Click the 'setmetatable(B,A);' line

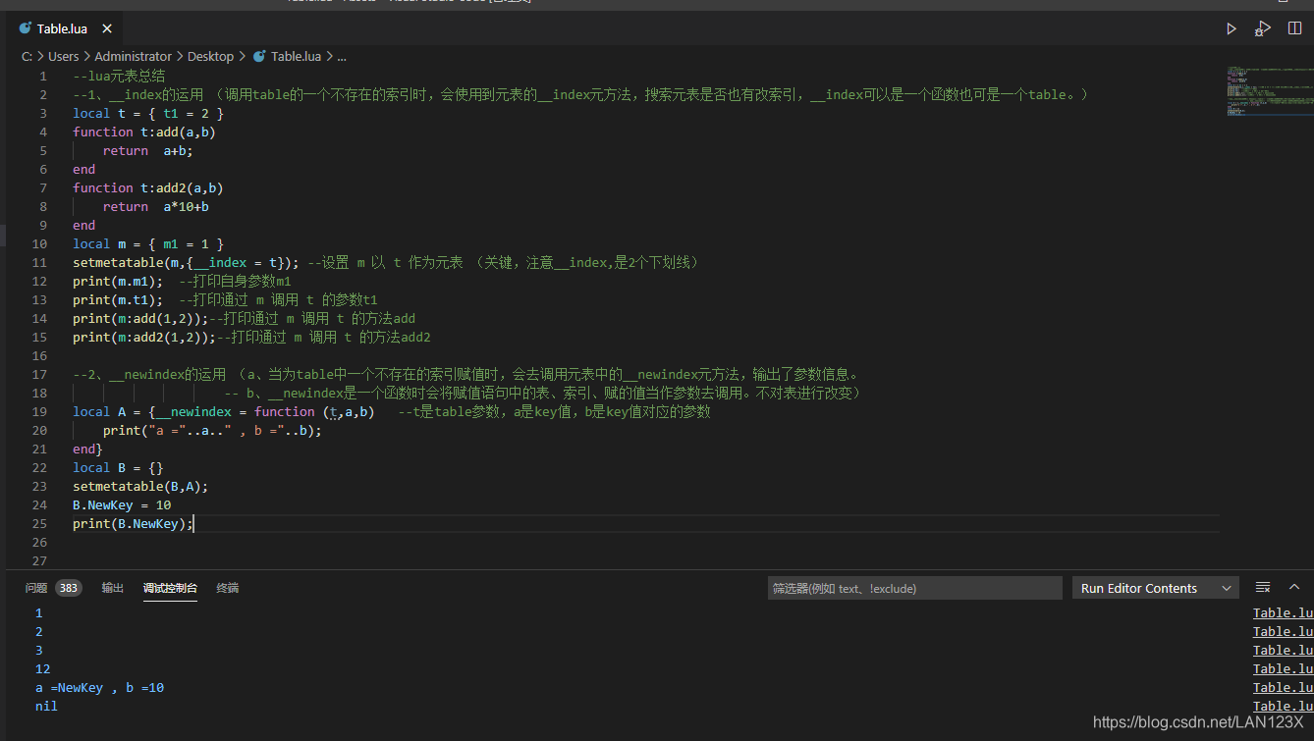pyautogui.click(x=140, y=486)
